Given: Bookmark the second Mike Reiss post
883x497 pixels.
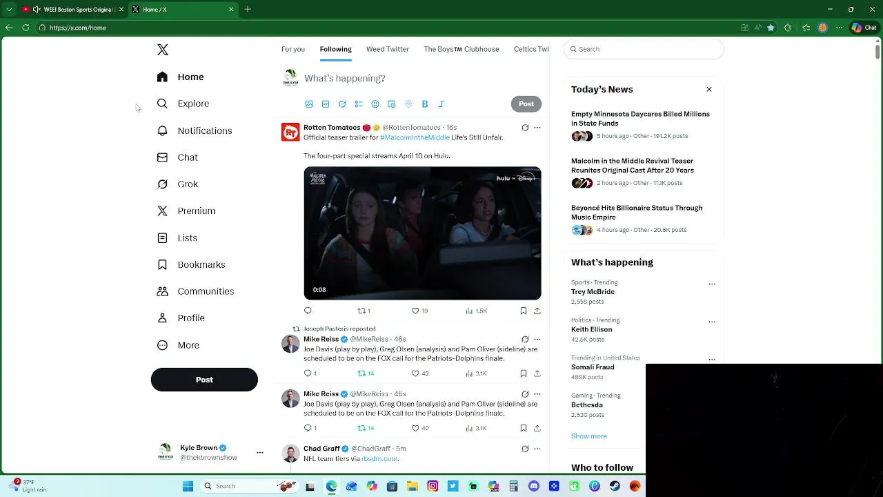Looking at the screenshot, I should [x=524, y=428].
